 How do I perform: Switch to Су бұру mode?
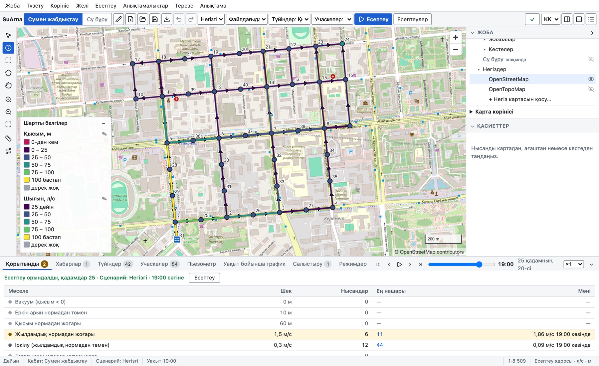97,19
